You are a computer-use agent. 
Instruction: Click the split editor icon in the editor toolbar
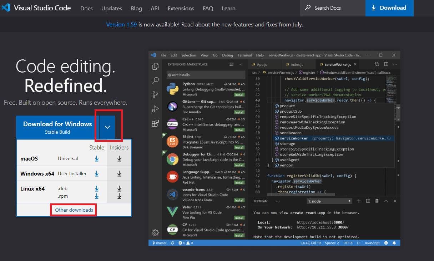click(386, 64)
